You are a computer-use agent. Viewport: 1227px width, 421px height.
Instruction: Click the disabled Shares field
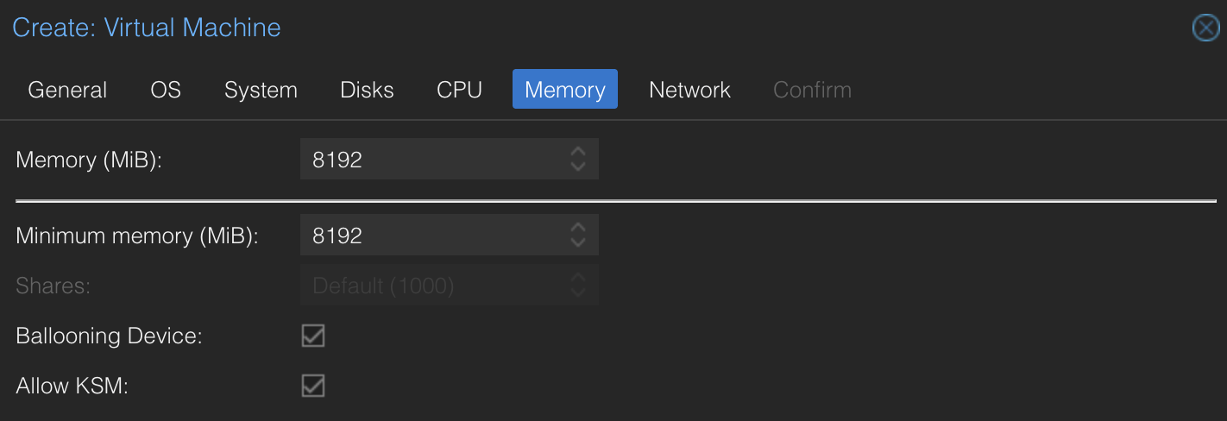coord(431,286)
